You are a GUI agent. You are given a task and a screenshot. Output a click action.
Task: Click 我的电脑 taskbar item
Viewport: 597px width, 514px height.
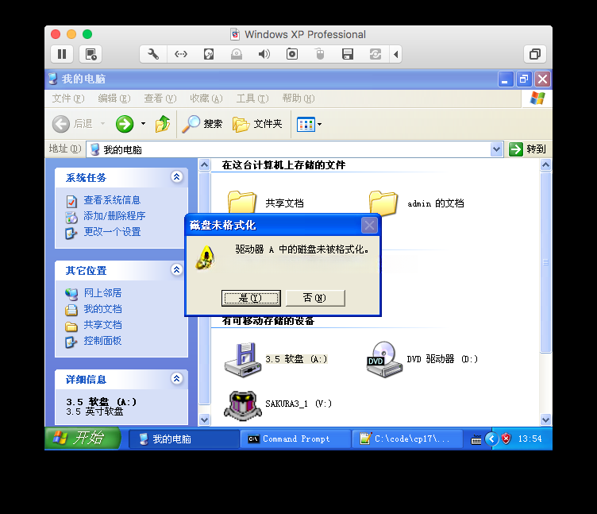pos(184,439)
